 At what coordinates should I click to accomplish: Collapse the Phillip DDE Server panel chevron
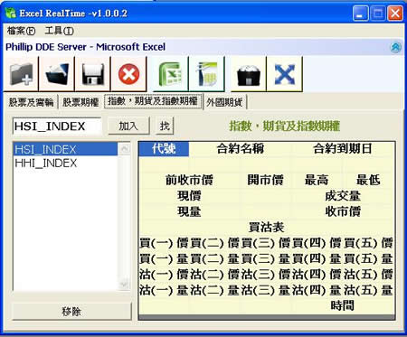(395, 47)
